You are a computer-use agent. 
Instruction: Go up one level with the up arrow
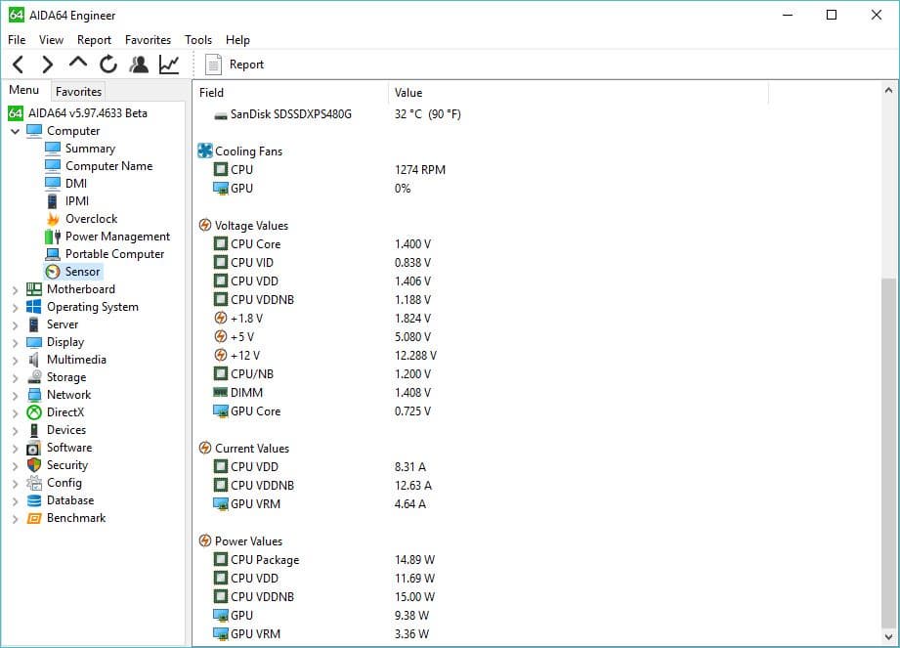tap(78, 62)
